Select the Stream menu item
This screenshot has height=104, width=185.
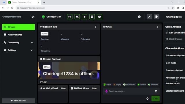tap(18, 27)
